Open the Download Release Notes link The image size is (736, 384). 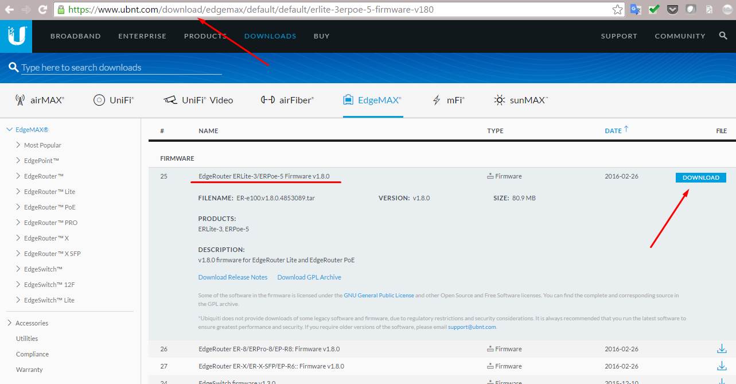[x=233, y=277]
